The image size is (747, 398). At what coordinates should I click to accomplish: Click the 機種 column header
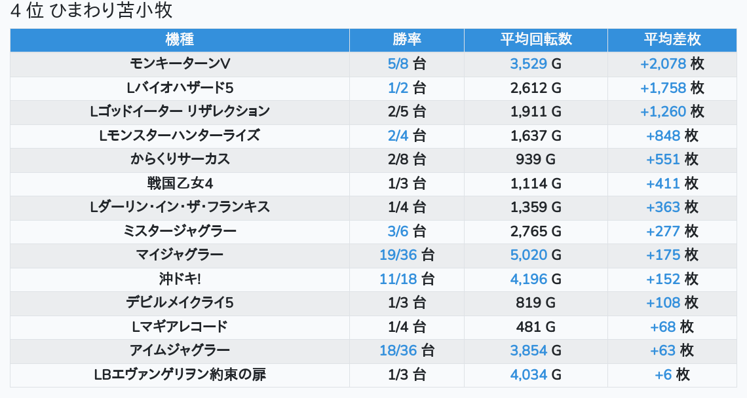tap(180, 39)
